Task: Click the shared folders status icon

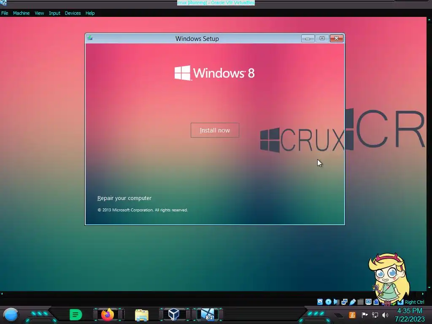Action: pyautogui.click(x=360, y=302)
